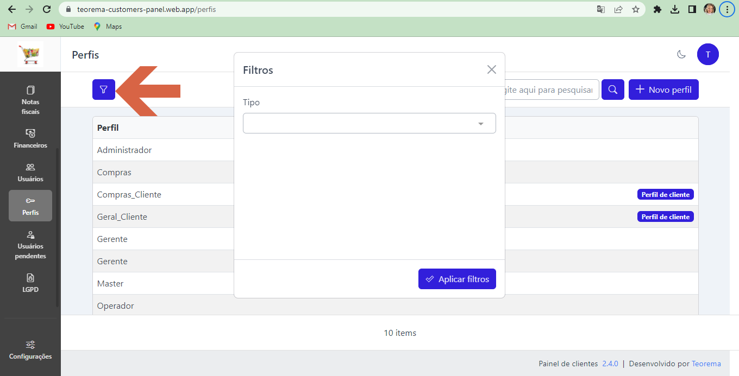Toggle the browser side panel icon
This screenshot has width=739, height=376.
coord(692,9)
